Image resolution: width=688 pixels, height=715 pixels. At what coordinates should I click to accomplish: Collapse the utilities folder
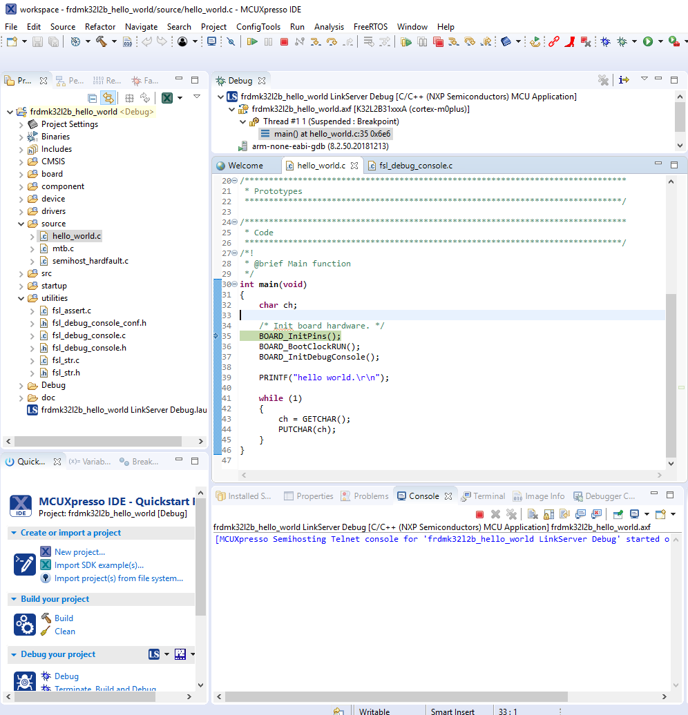(x=21, y=298)
